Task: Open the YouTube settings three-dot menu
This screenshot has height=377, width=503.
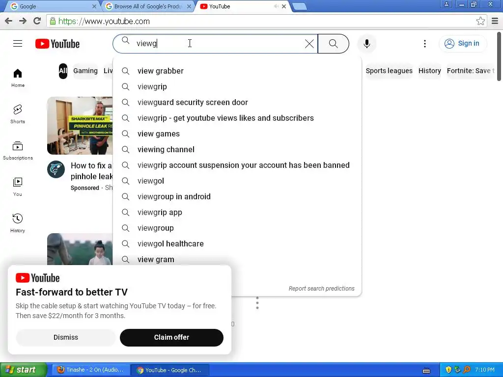Action: [x=425, y=44]
